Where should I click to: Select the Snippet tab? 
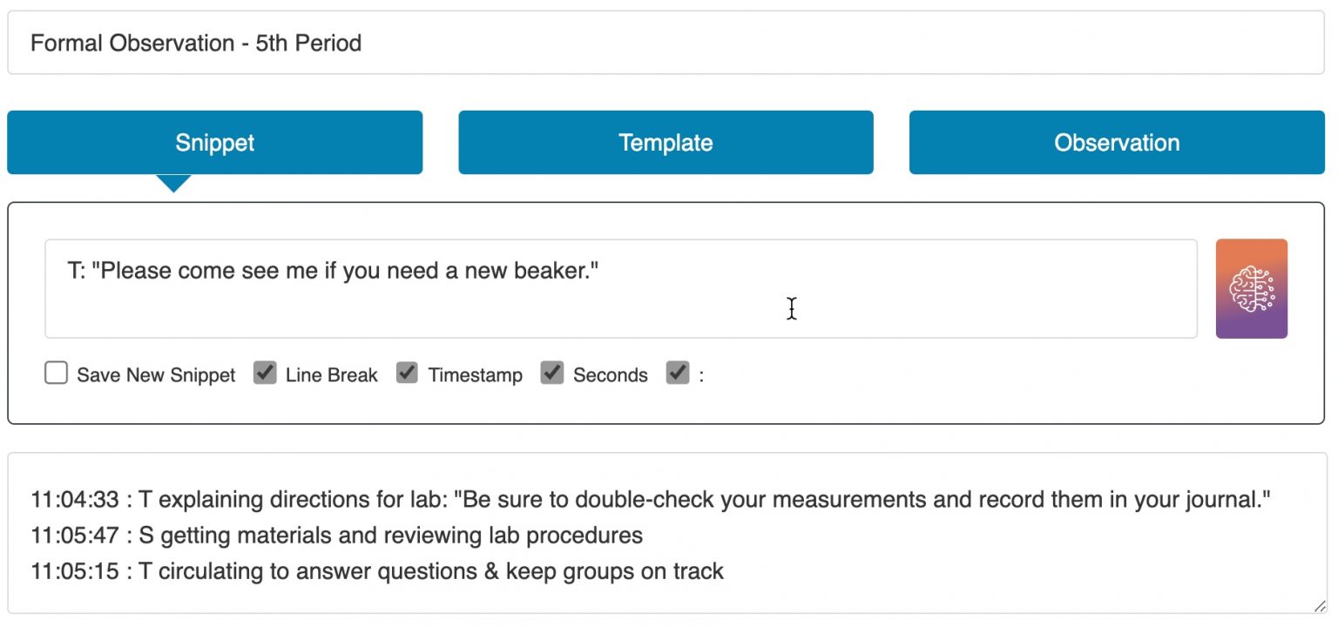214,142
